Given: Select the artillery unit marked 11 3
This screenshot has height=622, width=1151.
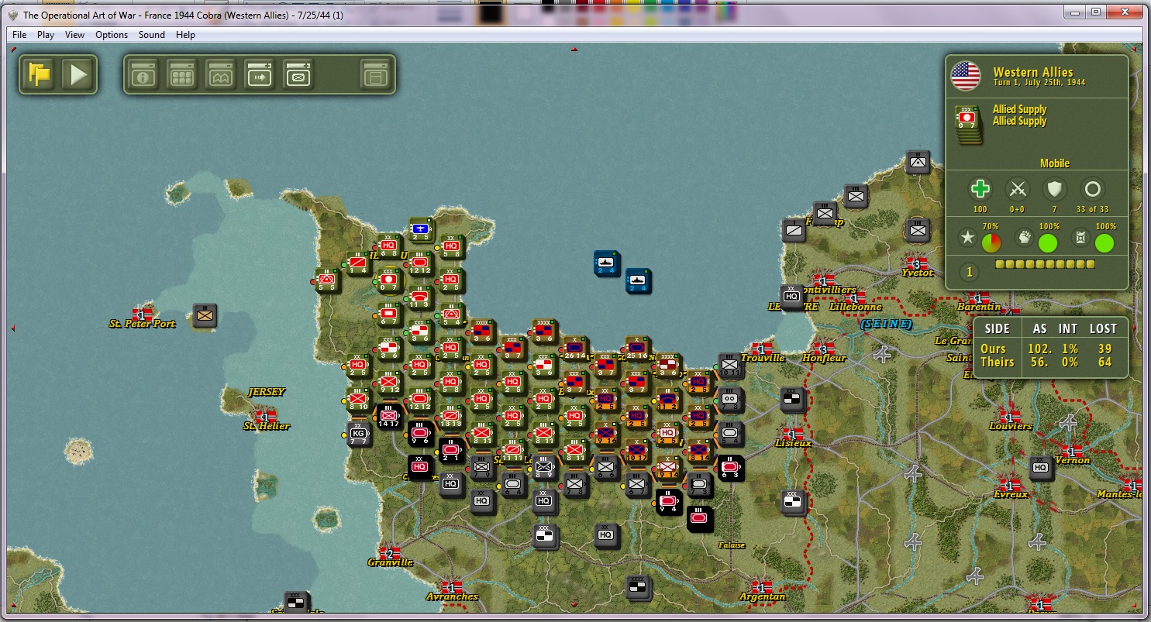Looking at the screenshot, I should [x=420, y=297].
